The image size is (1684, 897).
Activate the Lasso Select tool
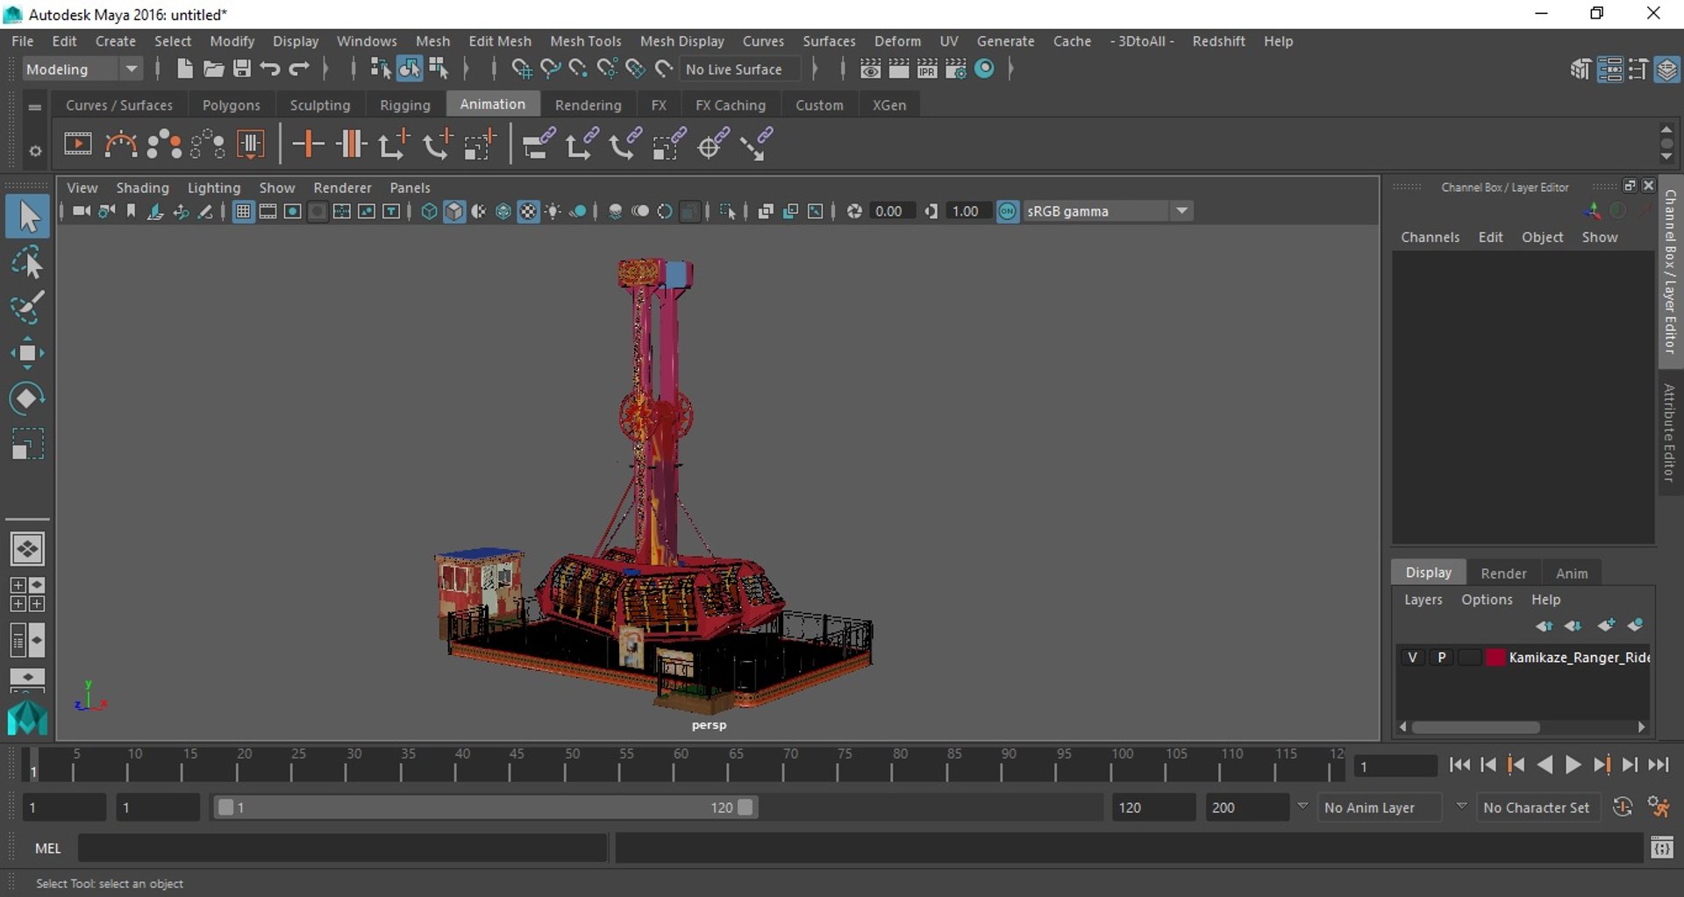point(27,262)
